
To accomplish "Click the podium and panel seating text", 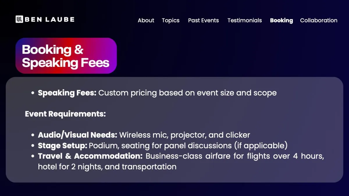I will coord(188,145).
